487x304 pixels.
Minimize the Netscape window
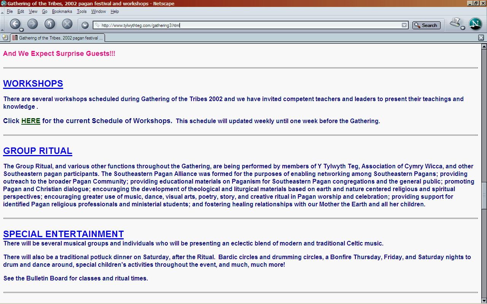click(470, 3)
